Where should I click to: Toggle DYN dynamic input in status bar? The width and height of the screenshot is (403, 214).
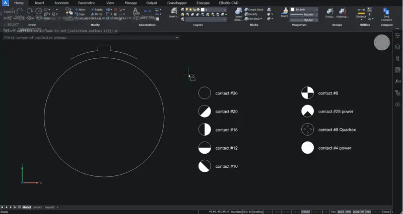point(348,212)
